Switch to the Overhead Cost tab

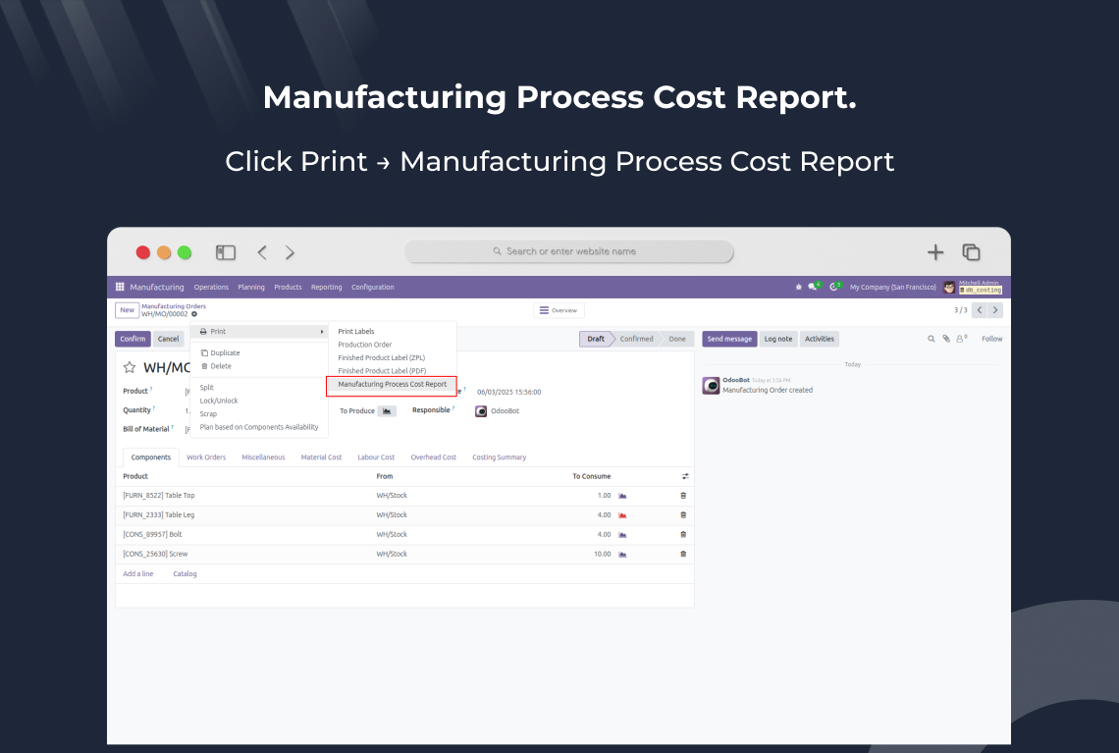(x=433, y=457)
